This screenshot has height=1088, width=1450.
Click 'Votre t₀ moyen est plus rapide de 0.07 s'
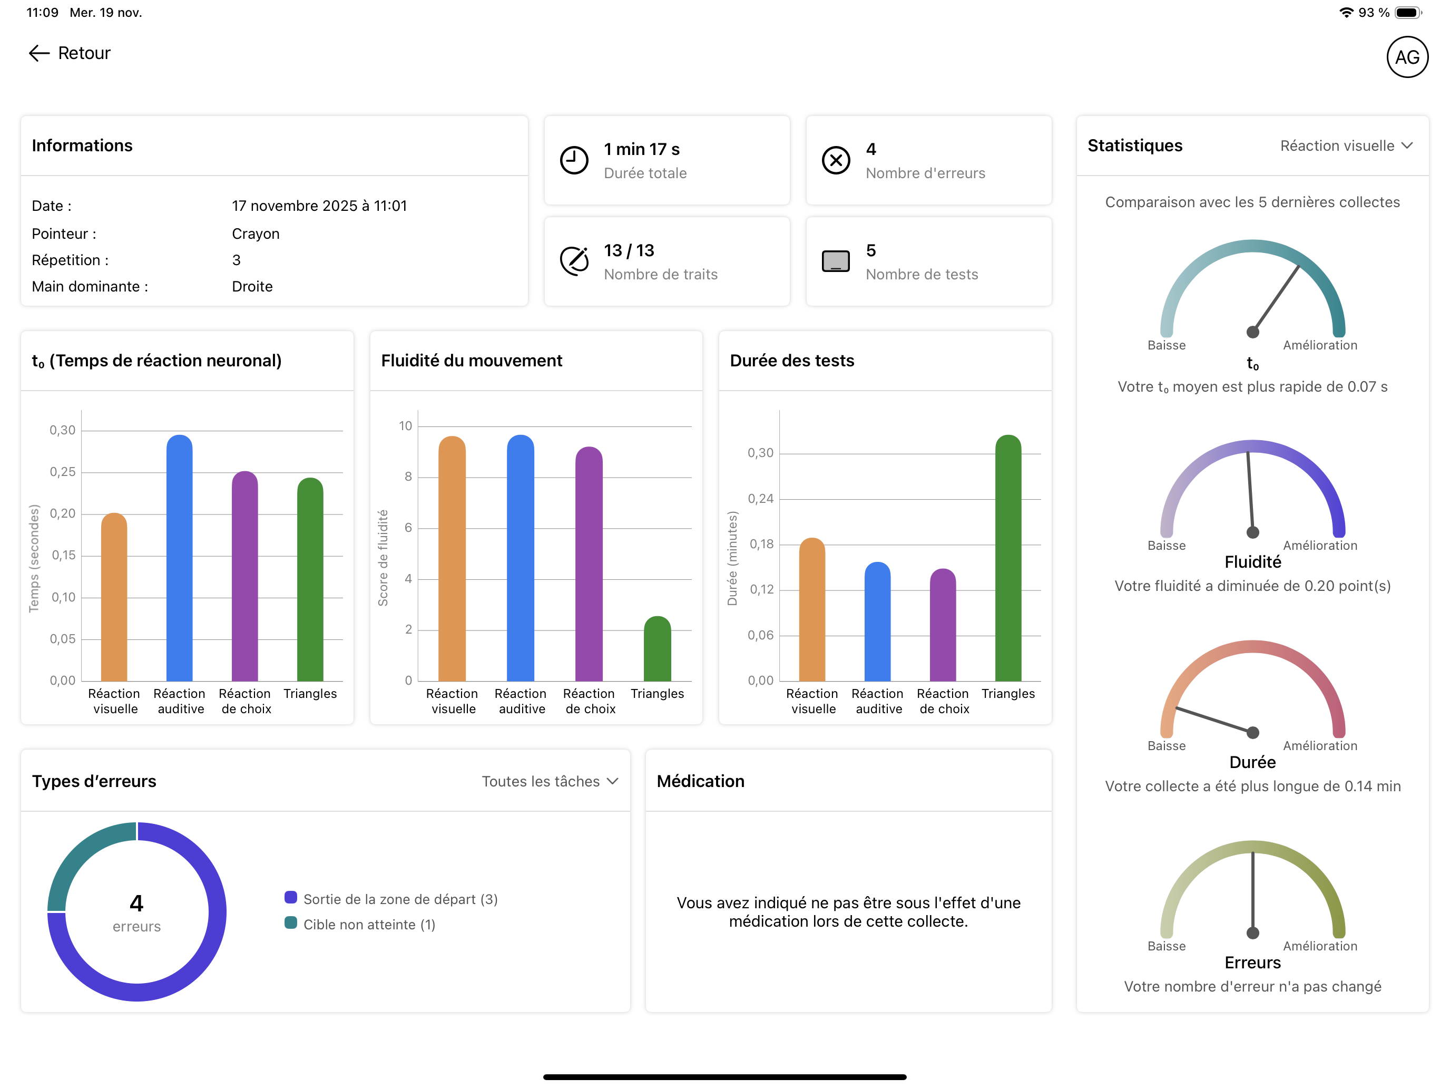(x=1253, y=387)
